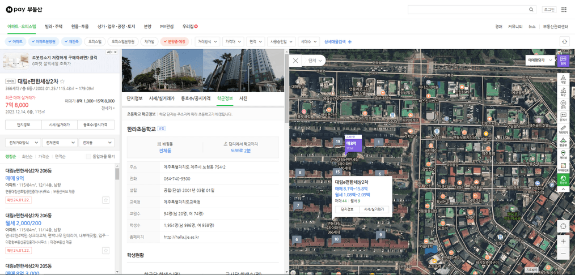Click 단지정보 button under the price summary
Viewport: 575px width, 275px height.
23,124
